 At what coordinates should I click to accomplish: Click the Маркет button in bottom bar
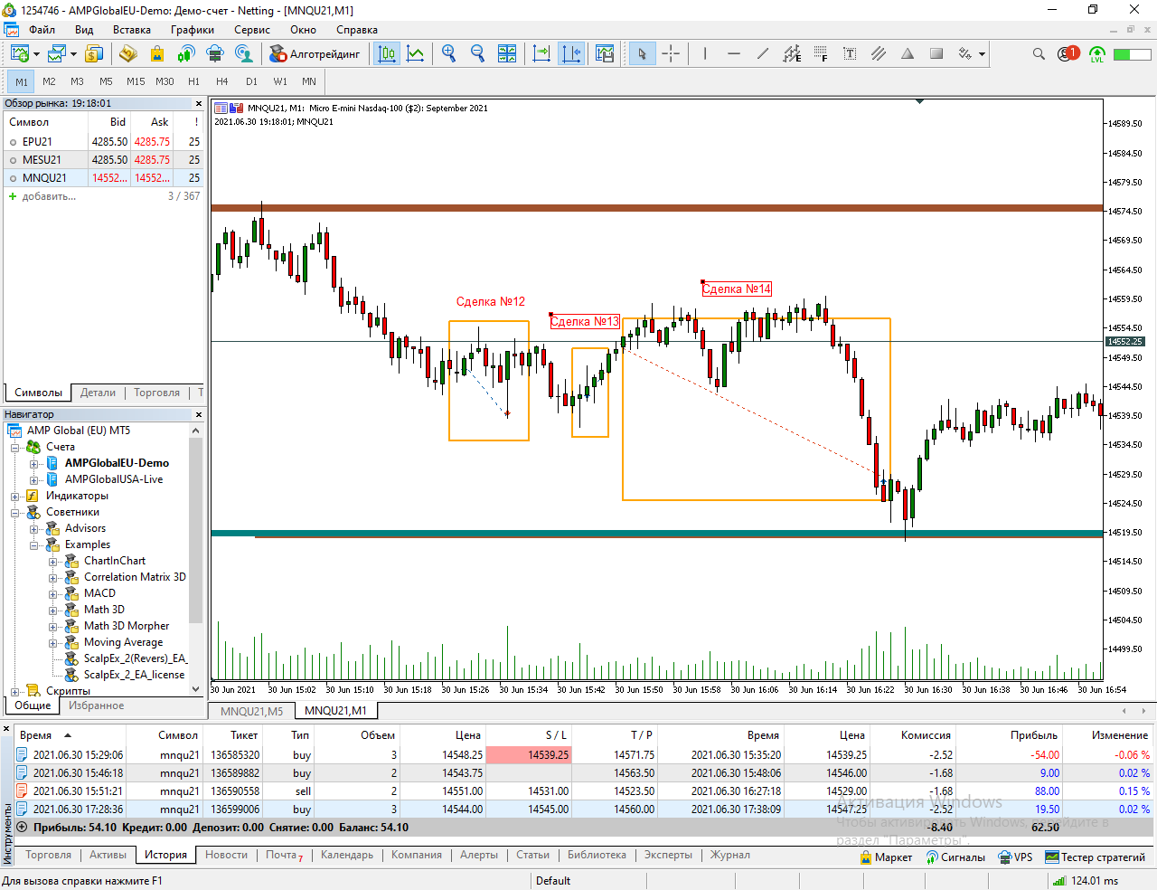point(886,857)
